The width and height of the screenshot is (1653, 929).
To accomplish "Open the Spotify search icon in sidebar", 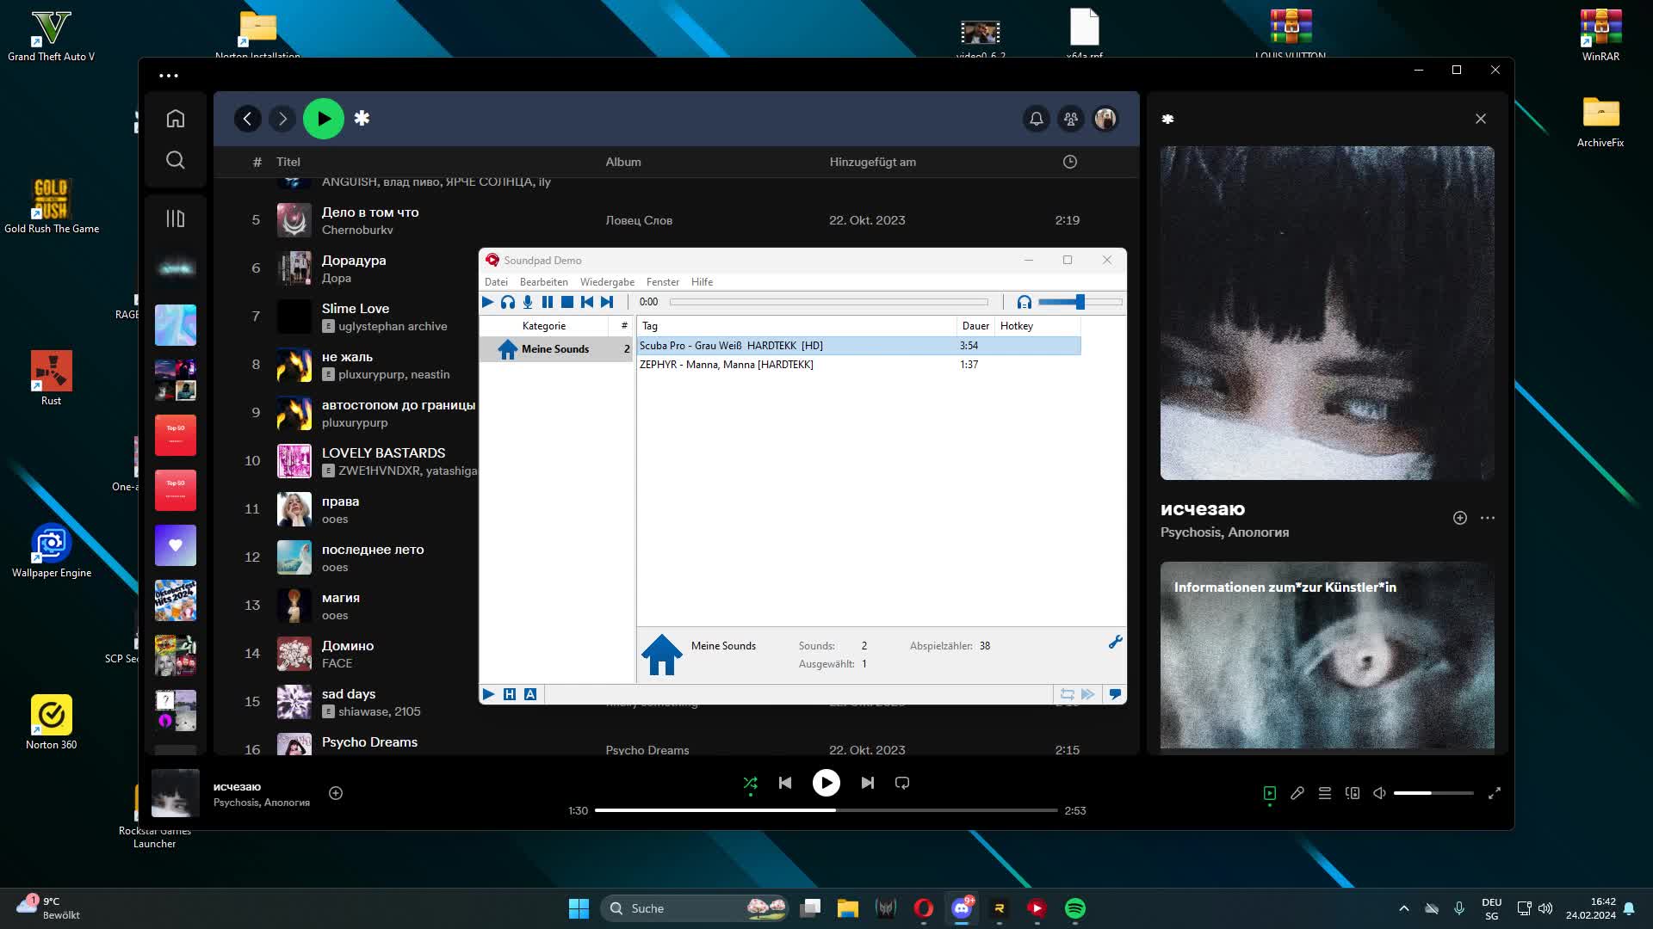I will point(176,160).
